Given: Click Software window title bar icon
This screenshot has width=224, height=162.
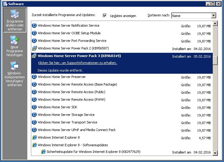Looking at the screenshot, I should pyautogui.click(x=5, y=4).
